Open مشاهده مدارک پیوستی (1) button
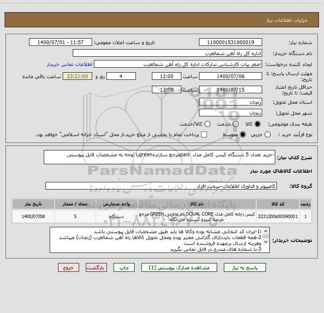 click(x=179, y=268)
